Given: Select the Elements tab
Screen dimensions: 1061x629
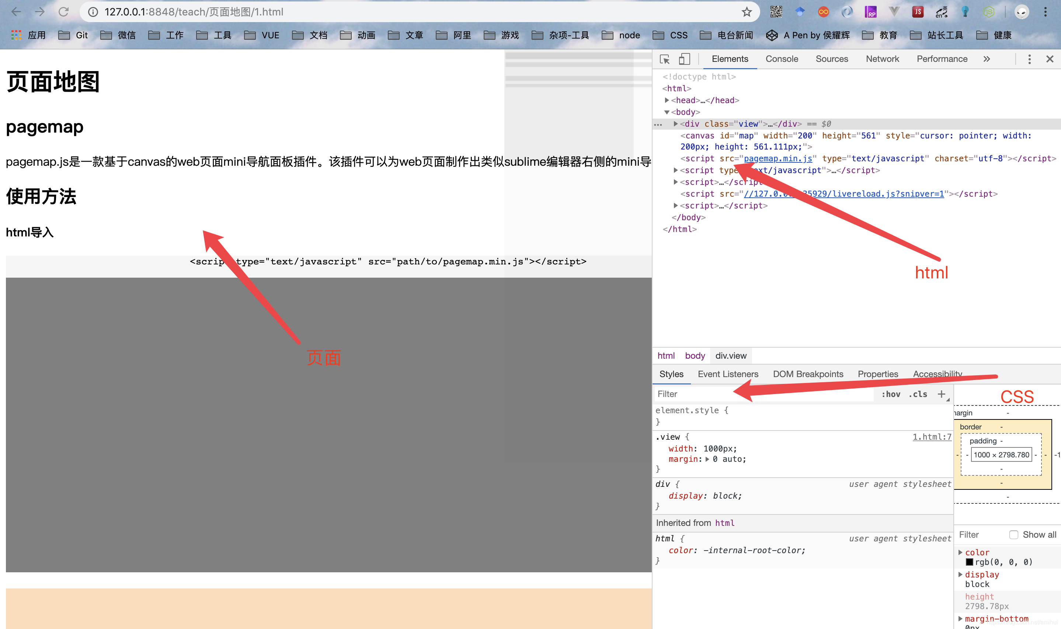Looking at the screenshot, I should coord(730,59).
